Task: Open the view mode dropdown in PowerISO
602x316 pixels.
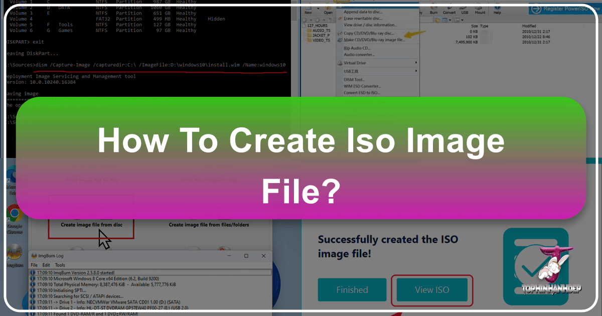Action: pyautogui.click(x=450, y=20)
